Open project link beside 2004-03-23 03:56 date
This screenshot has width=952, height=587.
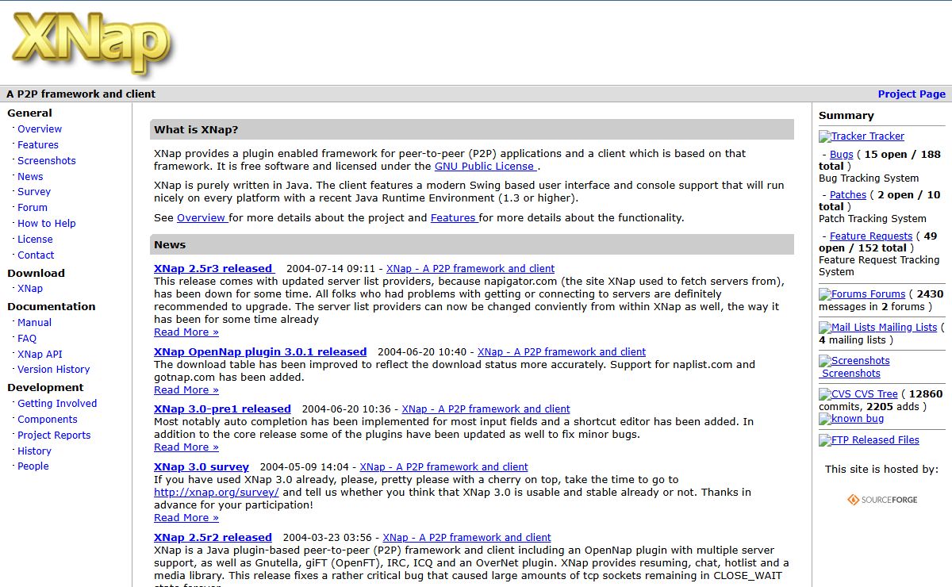click(467, 538)
